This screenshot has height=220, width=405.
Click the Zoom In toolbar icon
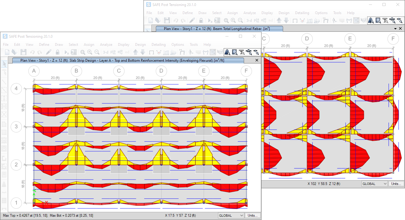(89, 52)
